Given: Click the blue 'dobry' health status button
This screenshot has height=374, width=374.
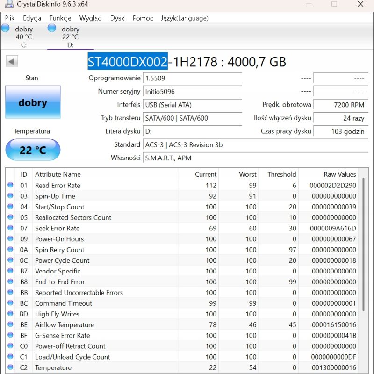Looking at the screenshot, I should 33,102.
